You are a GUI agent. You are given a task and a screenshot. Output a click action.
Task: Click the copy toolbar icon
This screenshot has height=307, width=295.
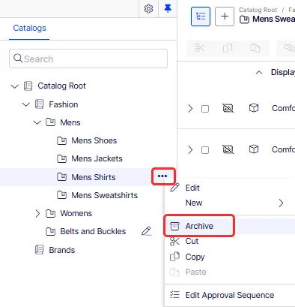[x=228, y=47]
